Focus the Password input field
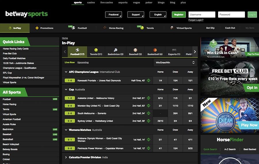The height and width of the screenshot is (164, 259). 231,15
